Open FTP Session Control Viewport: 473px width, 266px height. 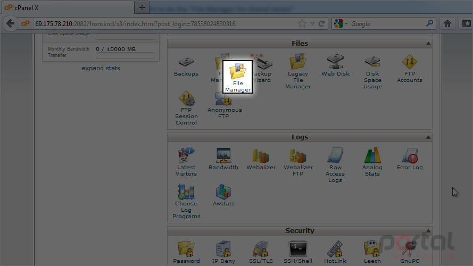point(186,108)
